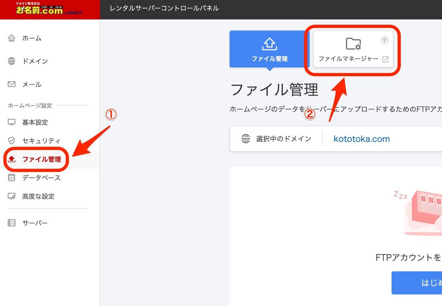
Task: Click the ファイル管理 page heading
Action: (274, 89)
